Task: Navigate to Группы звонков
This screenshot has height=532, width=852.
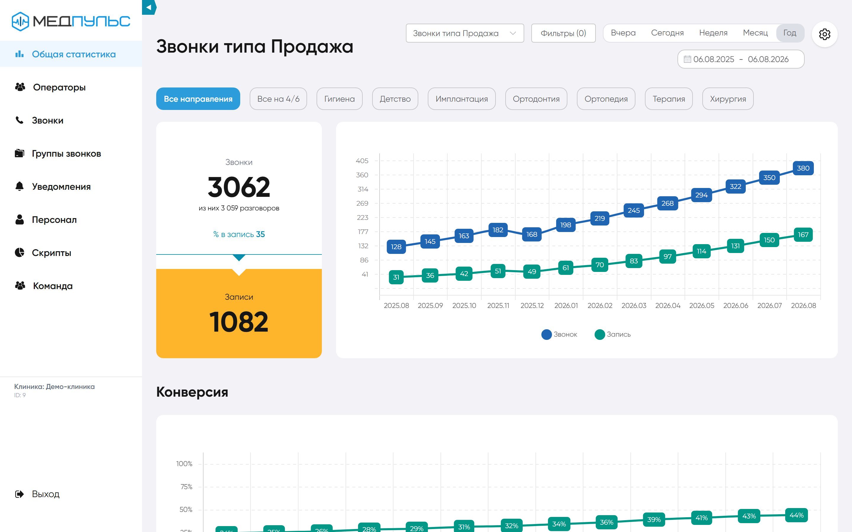Action: point(66,153)
